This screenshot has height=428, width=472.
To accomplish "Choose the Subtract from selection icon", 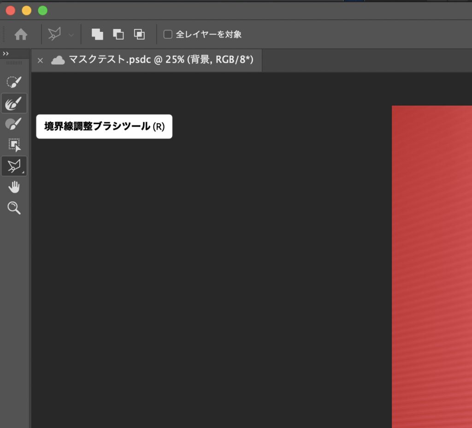I will click(118, 34).
